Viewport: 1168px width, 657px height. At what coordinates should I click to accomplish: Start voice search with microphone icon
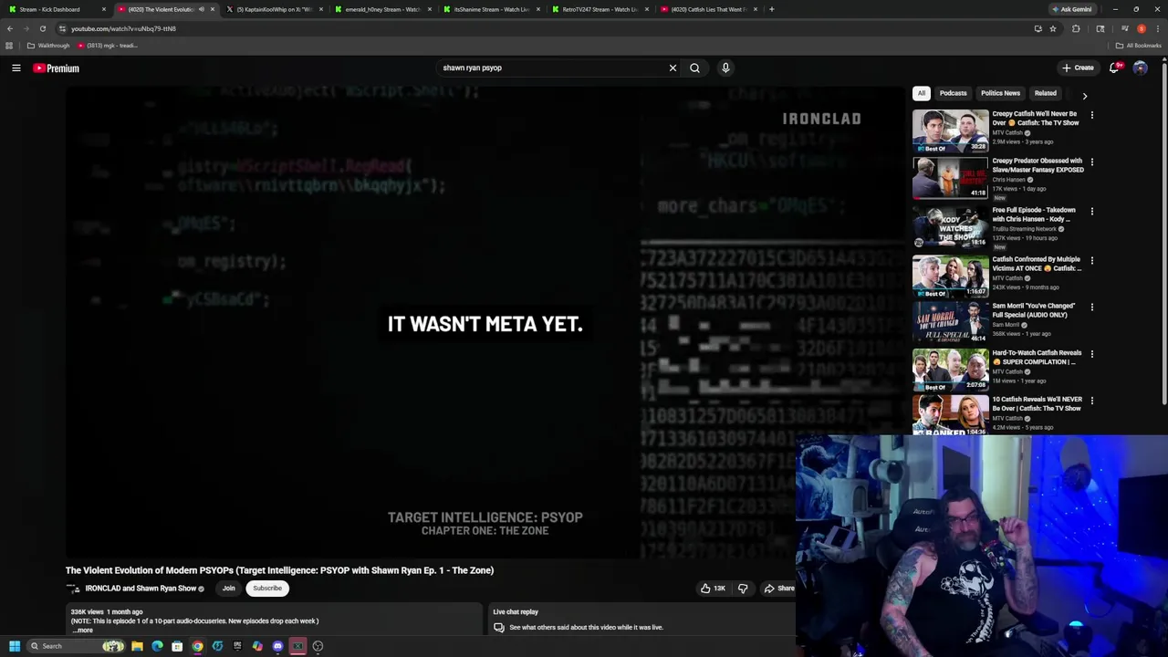(725, 68)
